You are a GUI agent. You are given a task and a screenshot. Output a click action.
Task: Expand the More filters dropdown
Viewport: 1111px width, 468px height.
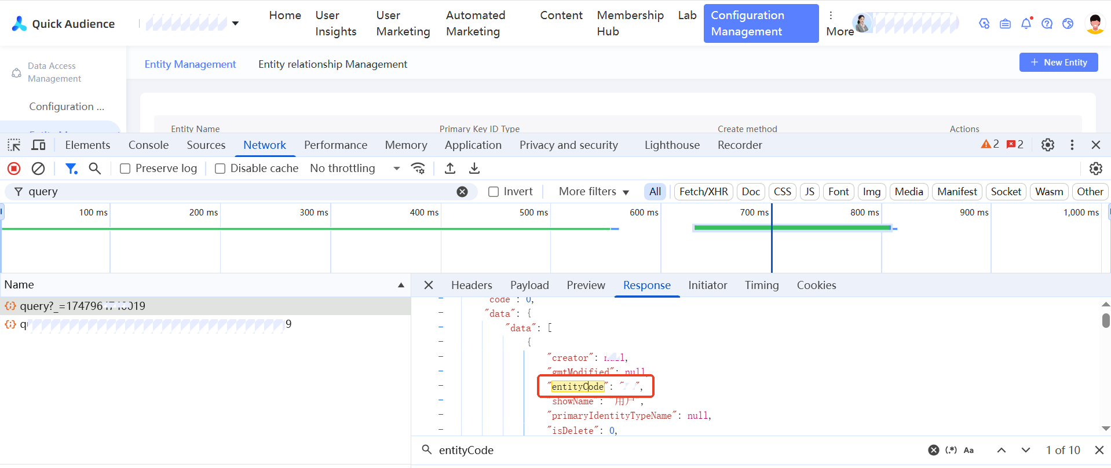(x=594, y=192)
